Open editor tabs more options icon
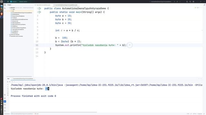 tap(201, 5)
